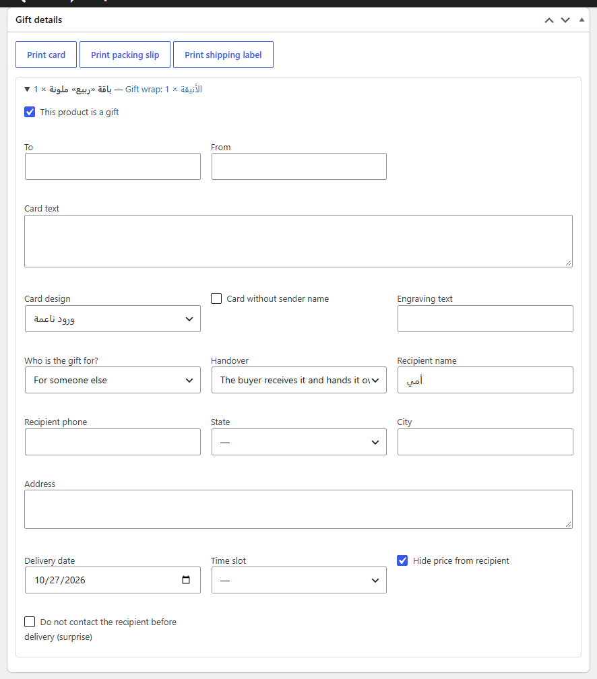Open the Handover dropdown

click(299, 380)
